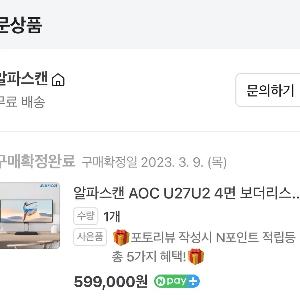Viewport: 300px width, 300px height.
Task: Click the 1개 quantity value
Action: (112, 217)
